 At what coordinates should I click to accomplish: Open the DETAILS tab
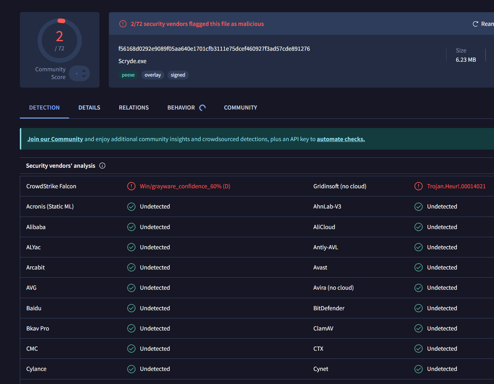(x=89, y=107)
